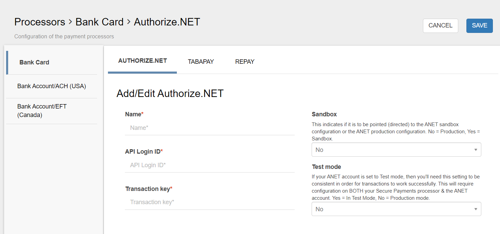Image resolution: width=500 pixels, height=234 pixels.
Task: Focus the API Login ID field
Action: click(x=210, y=165)
